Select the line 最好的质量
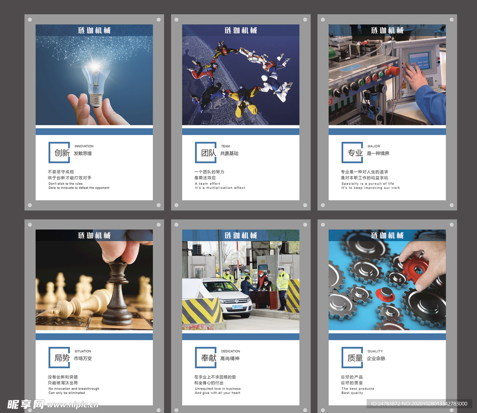This screenshot has width=477, height=413. point(352,383)
